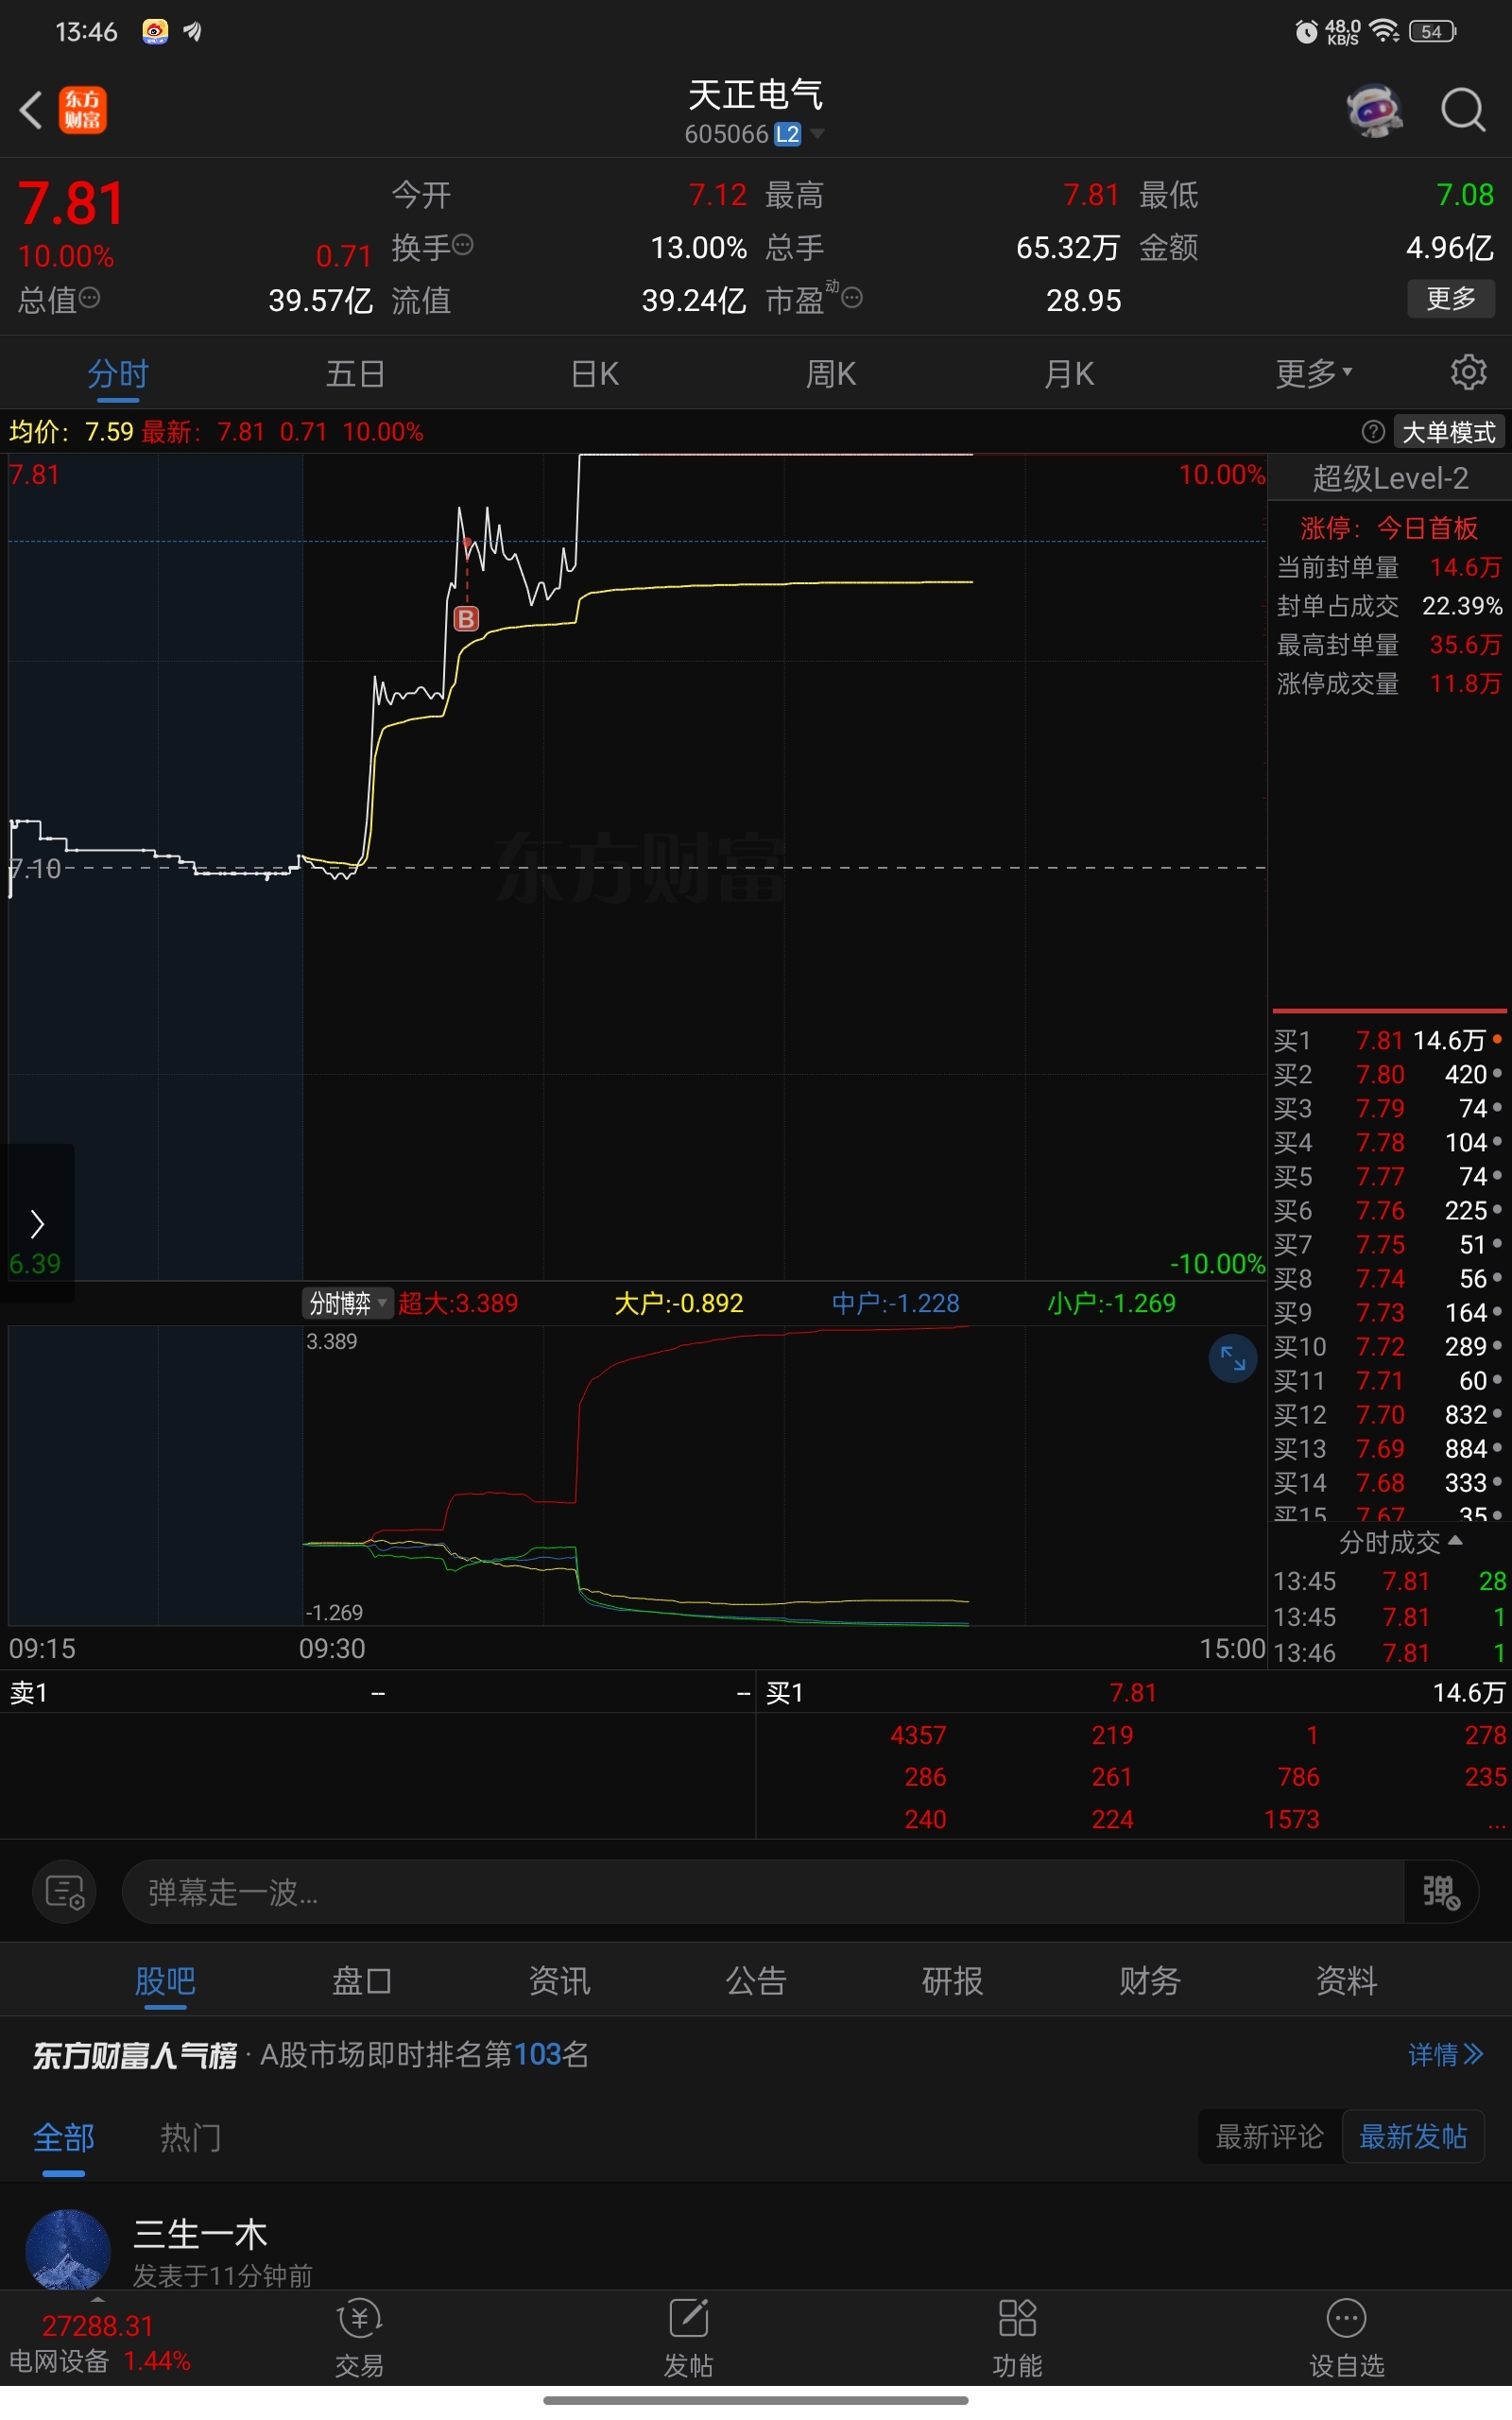The height and width of the screenshot is (2420, 1512).
Task: Switch to the 日K chart tab
Action: coord(595,373)
